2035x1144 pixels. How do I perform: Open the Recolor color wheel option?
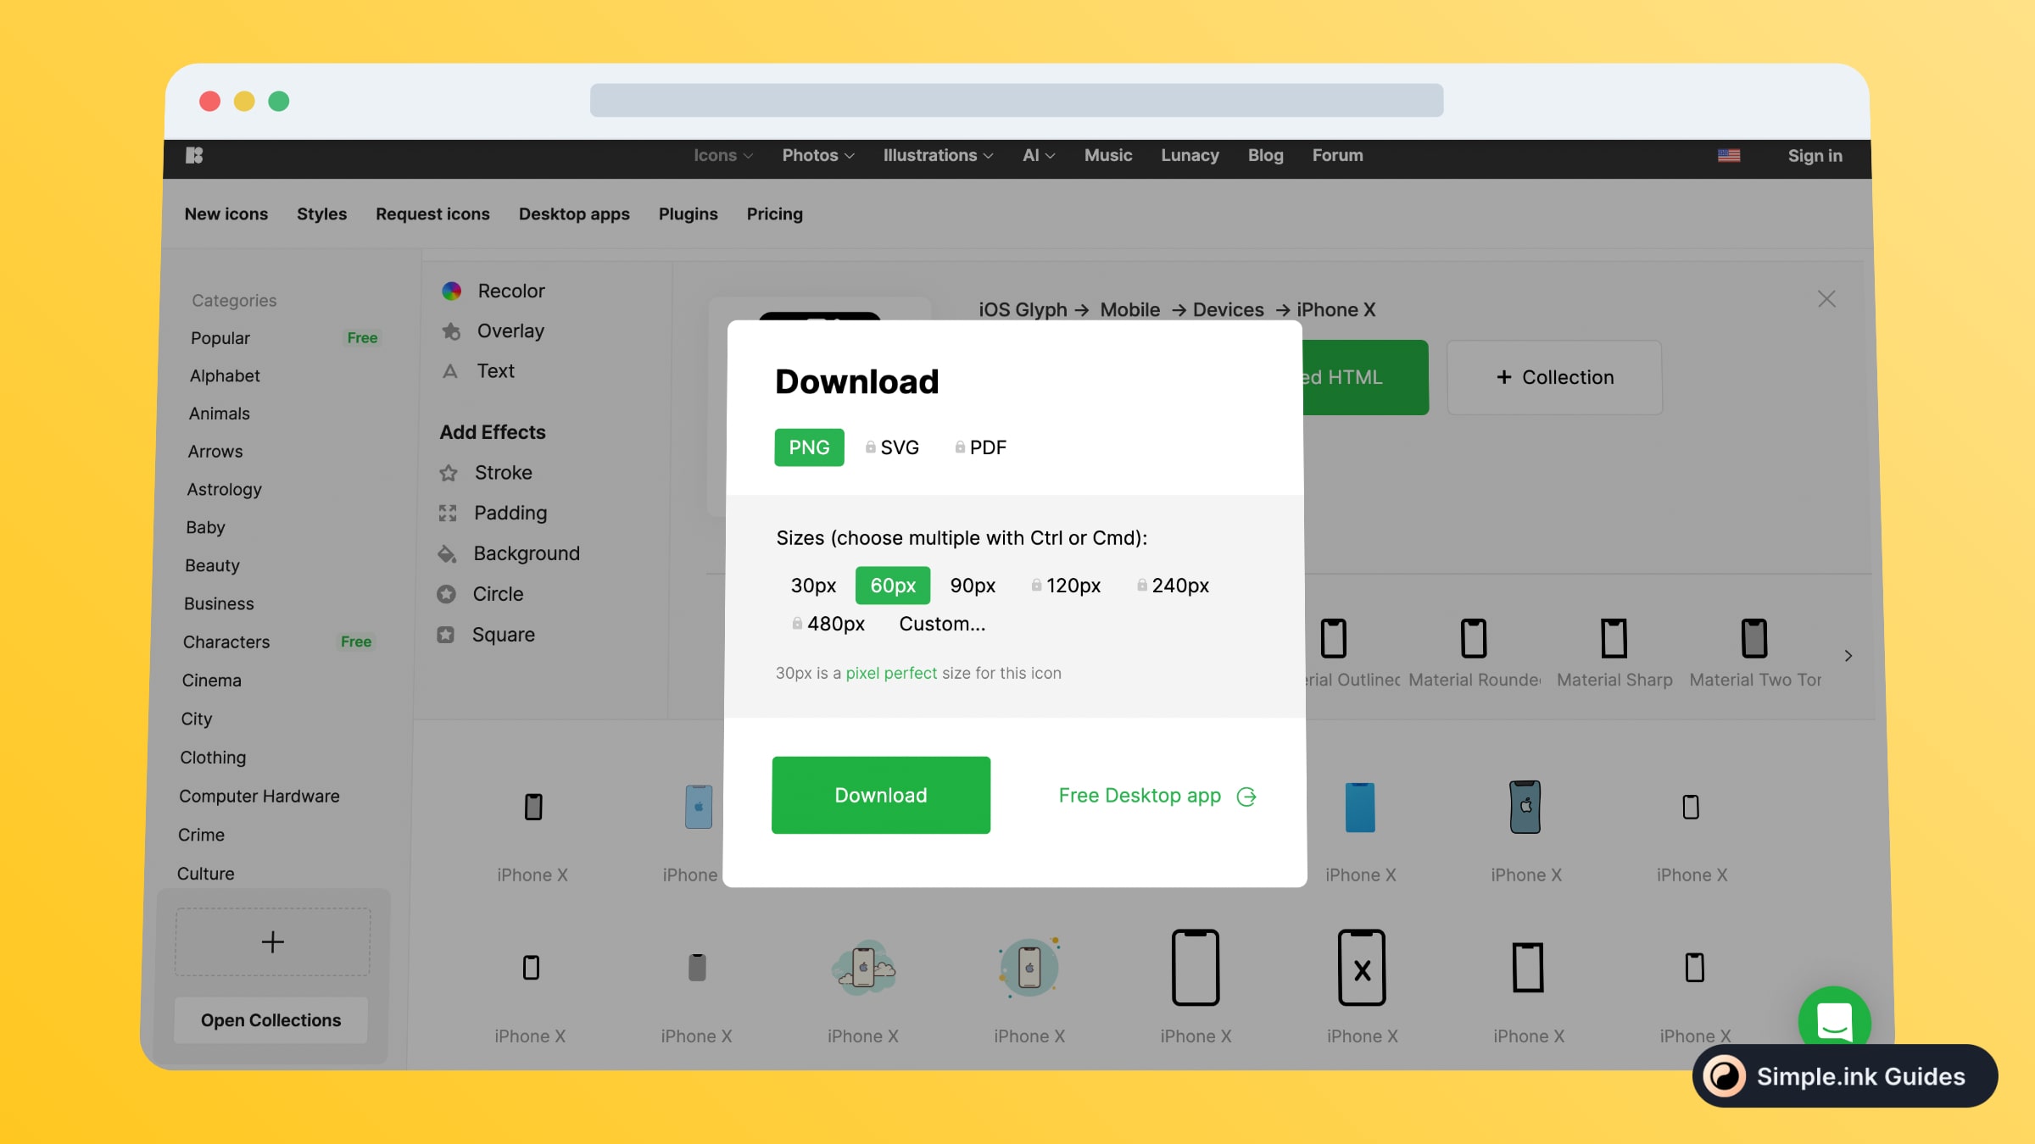coord(451,291)
